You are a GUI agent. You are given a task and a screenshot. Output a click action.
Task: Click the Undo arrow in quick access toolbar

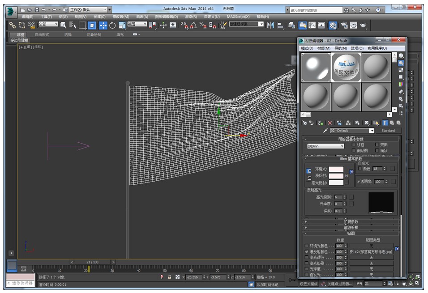[44, 10]
